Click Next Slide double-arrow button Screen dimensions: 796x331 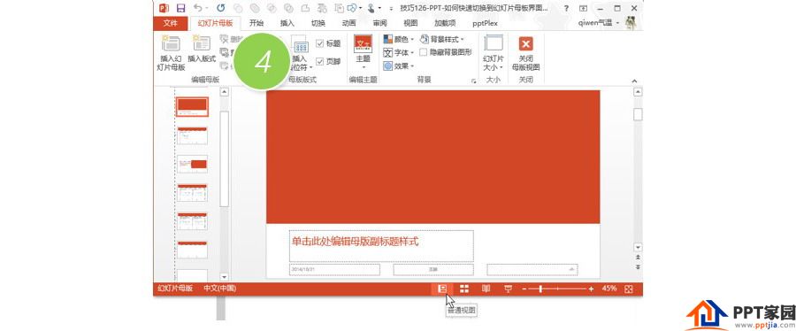638,267
